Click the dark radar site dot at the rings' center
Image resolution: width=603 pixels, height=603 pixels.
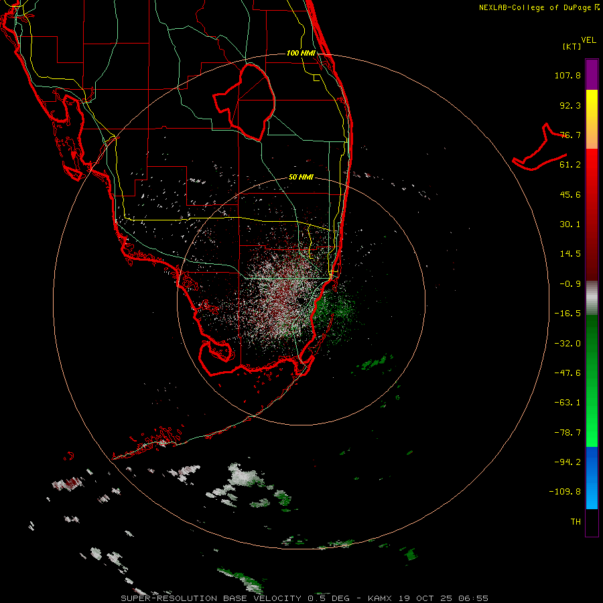(300, 300)
